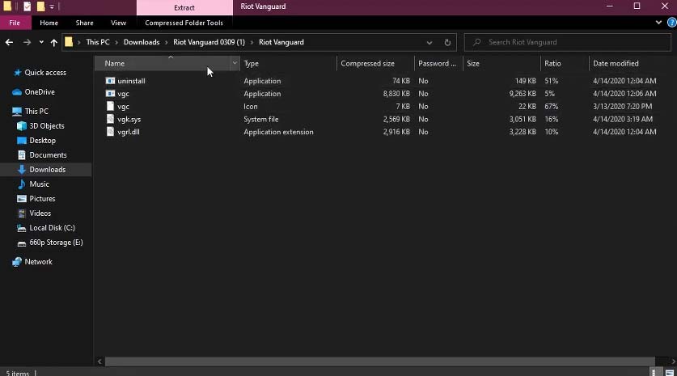
Task: Open the Customize Quick Access Toolbar dropdown
Action: tap(52, 7)
